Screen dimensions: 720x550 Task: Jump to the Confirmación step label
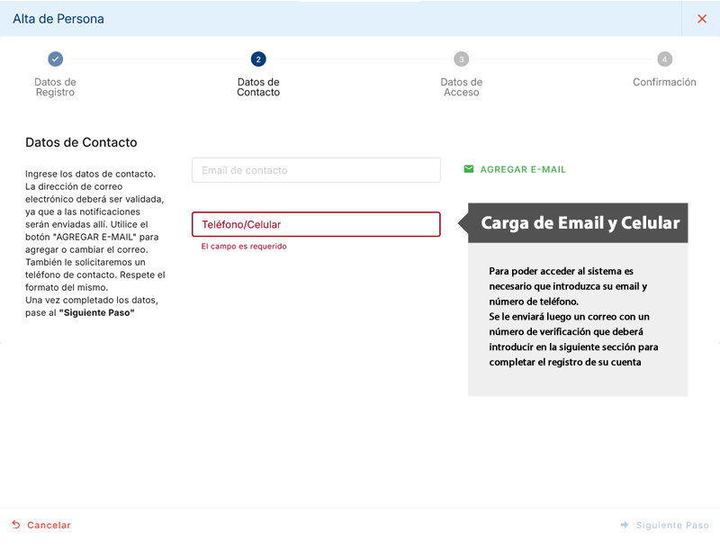pos(664,82)
